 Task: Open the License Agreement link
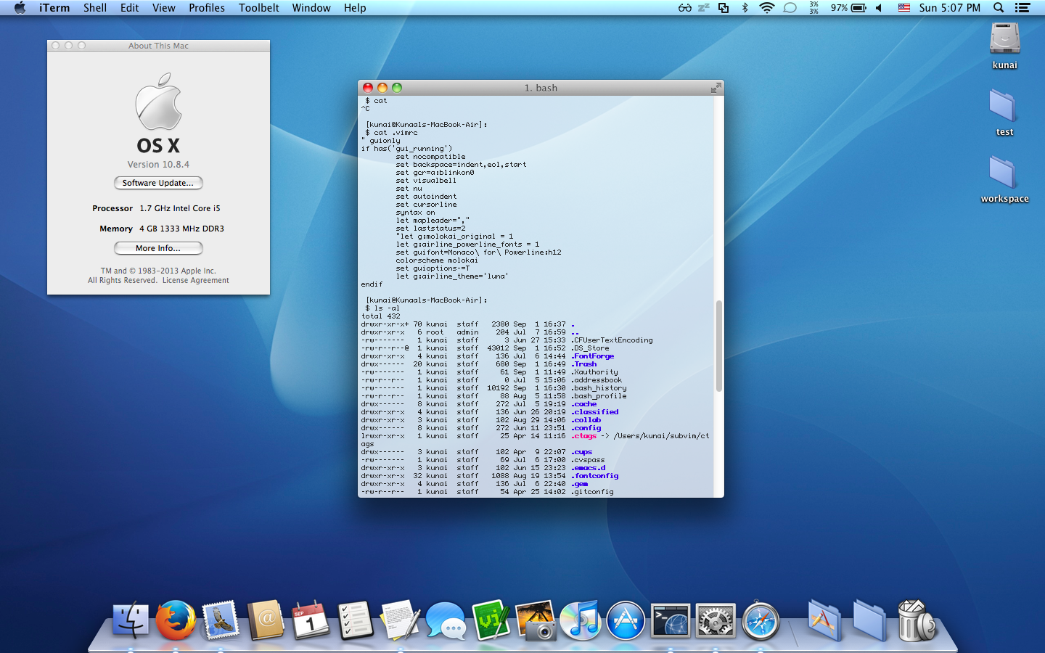(x=195, y=280)
